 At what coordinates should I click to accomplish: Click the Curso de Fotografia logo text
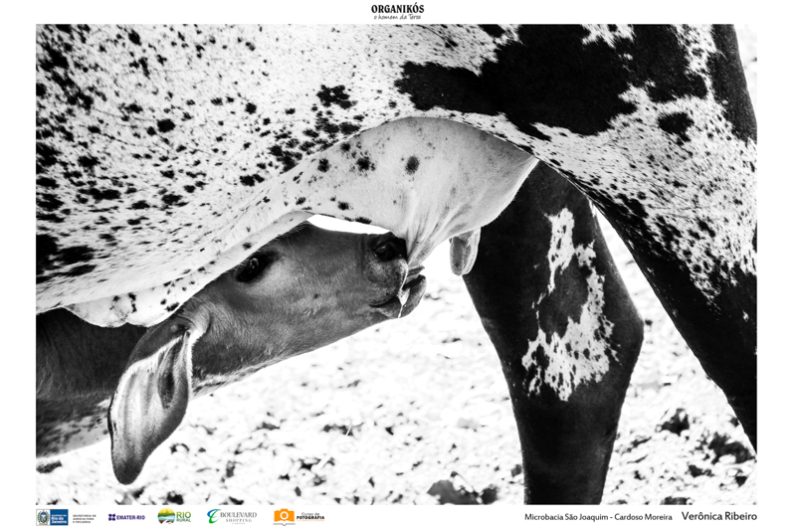pos(309,516)
